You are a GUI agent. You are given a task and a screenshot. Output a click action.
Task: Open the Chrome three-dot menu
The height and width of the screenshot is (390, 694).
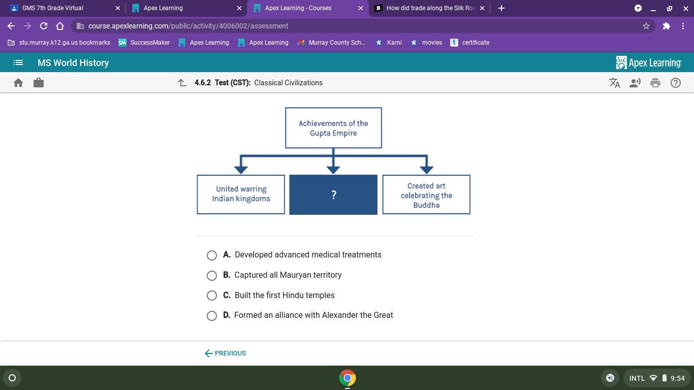point(683,26)
